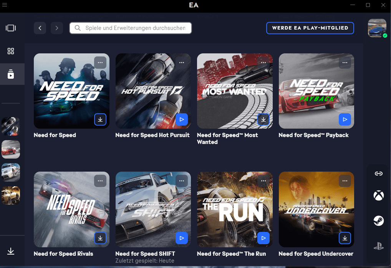Open the Need for Speed Payback title

click(x=313, y=135)
